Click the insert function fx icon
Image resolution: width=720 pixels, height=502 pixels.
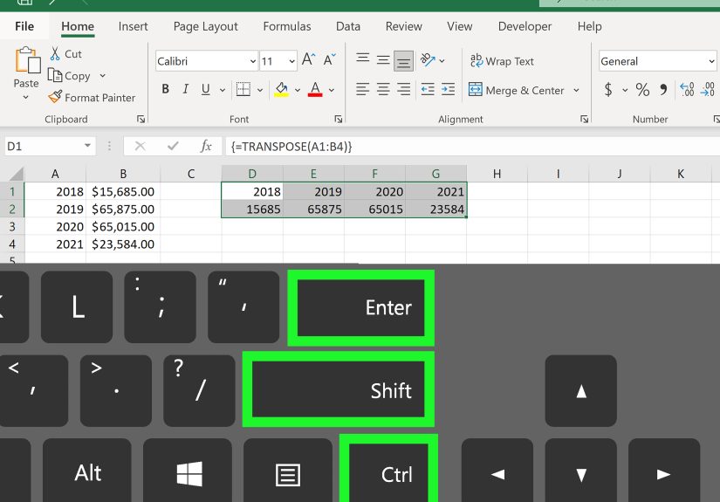click(x=206, y=146)
